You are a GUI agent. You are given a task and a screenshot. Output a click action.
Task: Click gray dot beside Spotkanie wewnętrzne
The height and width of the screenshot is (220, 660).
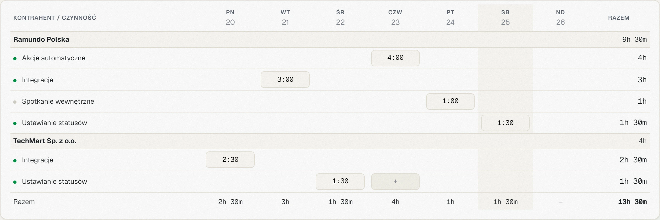click(15, 102)
